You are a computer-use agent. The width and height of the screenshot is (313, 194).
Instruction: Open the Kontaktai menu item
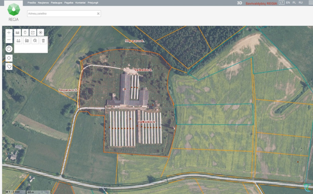click(80, 3)
